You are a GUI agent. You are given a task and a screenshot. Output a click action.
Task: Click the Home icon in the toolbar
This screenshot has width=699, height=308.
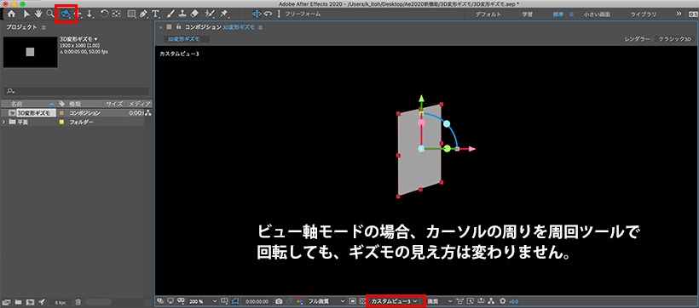[x=12, y=14]
